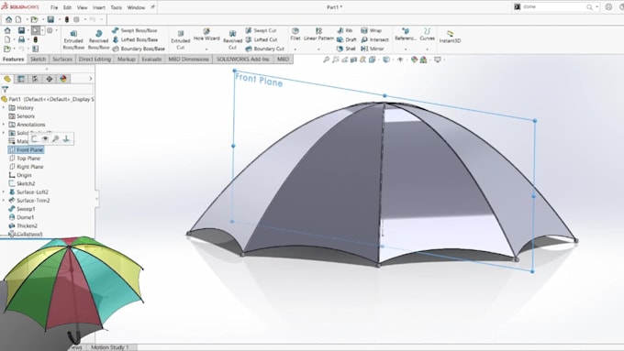Open the Curves tool
The width and height of the screenshot is (624, 351).
[x=427, y=35]
